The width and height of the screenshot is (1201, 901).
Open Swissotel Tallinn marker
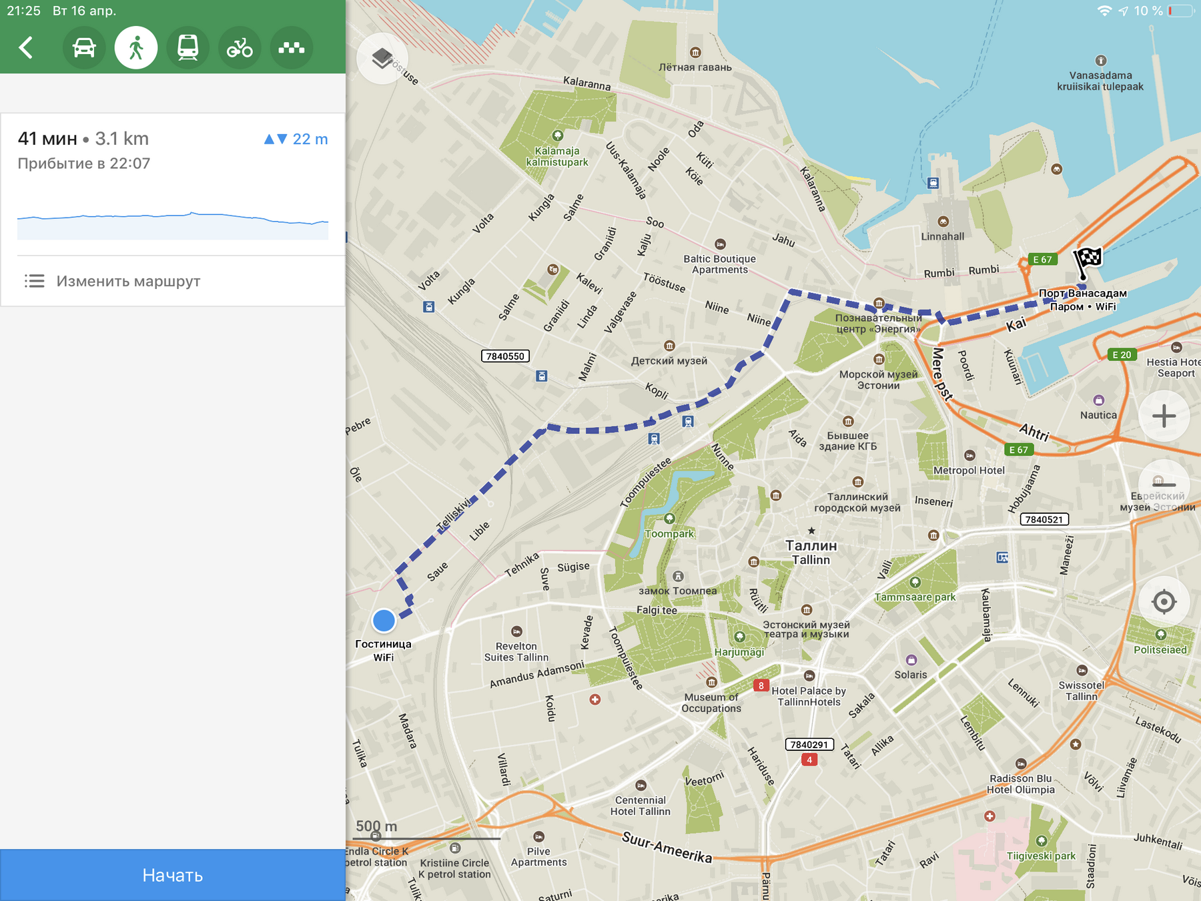tap(1082, 671)
